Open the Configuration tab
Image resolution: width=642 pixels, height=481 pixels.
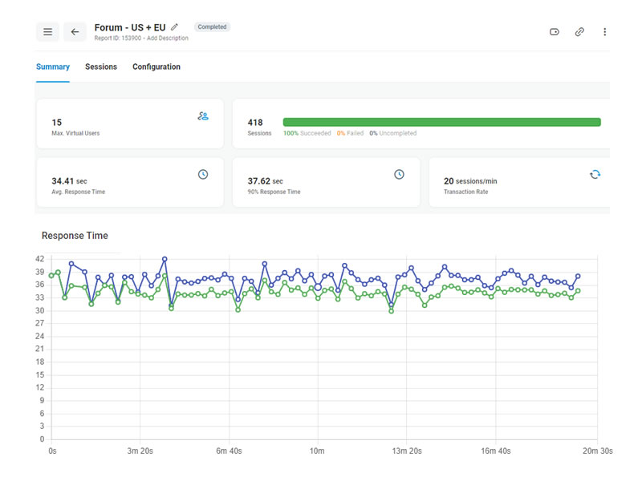coord(156,67)
